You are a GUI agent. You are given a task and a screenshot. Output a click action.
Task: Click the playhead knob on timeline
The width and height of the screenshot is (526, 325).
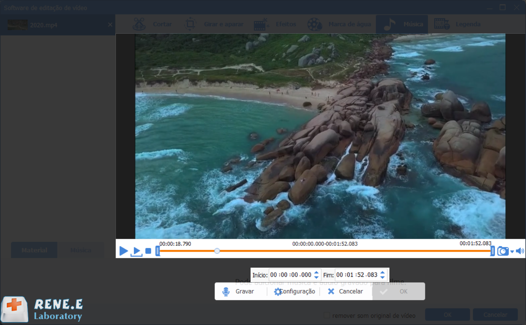(217, 251)
